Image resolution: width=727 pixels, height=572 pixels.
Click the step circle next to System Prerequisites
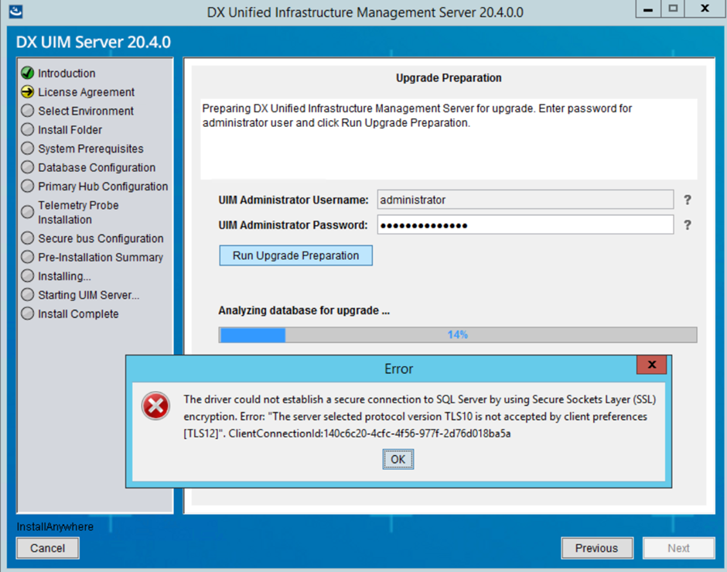click(x=27, y=148)
